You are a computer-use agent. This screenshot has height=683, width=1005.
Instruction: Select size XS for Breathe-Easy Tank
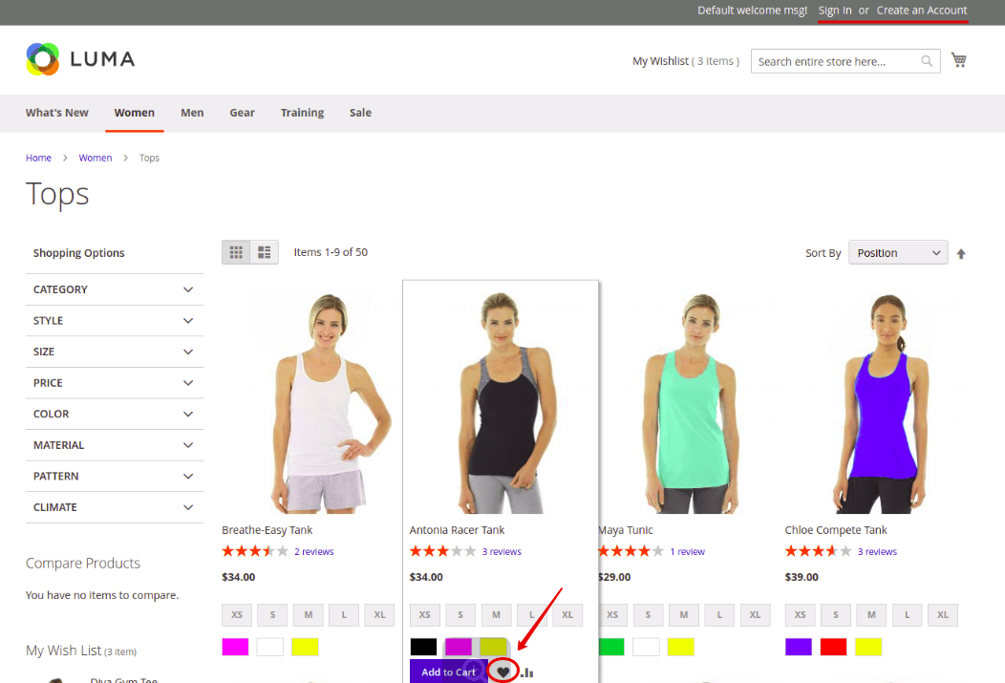pyautogui.click(x=237, y=614)
